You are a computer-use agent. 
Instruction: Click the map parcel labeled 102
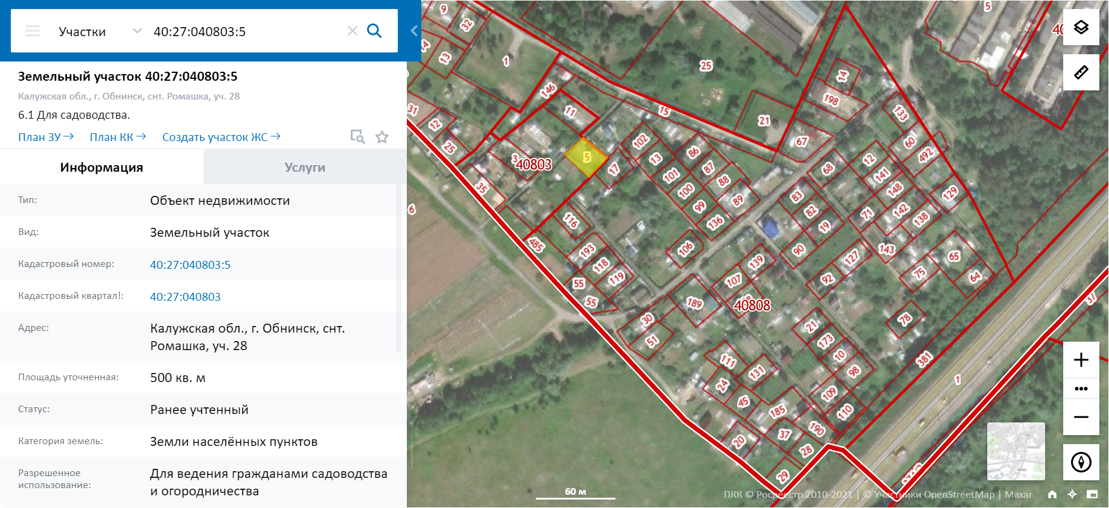click(640, 141)
